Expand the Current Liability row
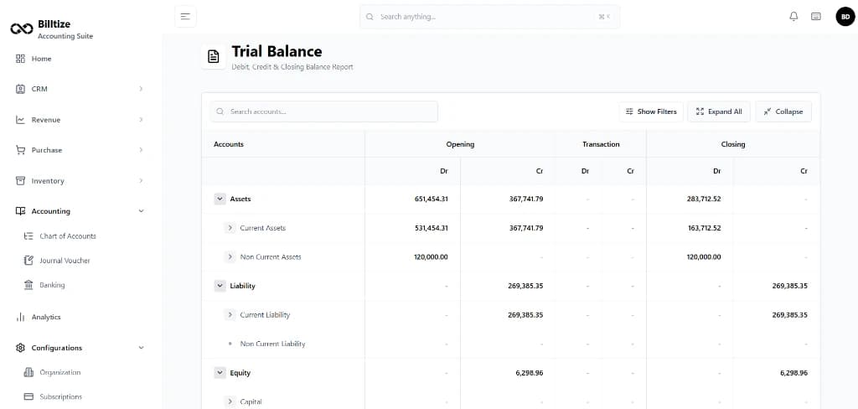 tap(230, 315)
